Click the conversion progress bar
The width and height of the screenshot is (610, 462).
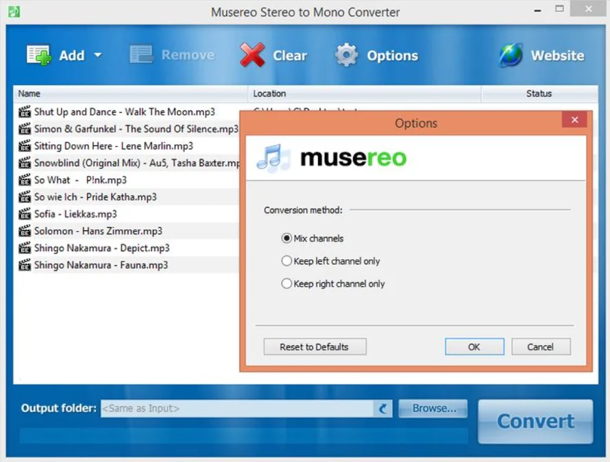(x=244, y=436)
